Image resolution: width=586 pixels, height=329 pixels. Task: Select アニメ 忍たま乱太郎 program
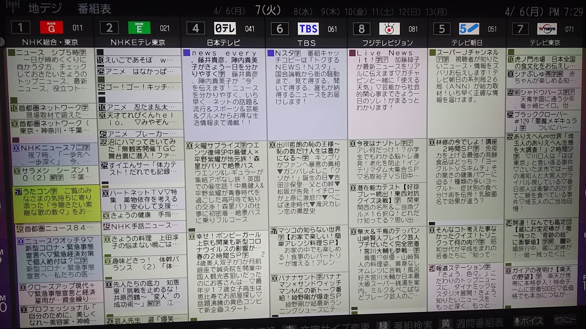pyautogui.click(x=140, y=107)
